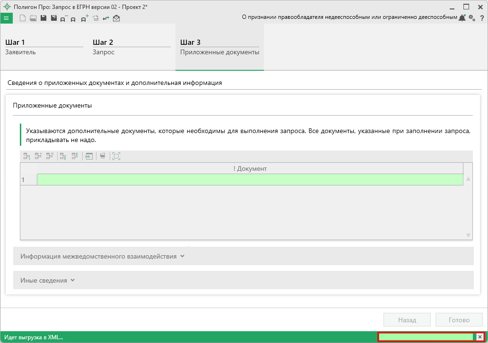Click the Назад button
The height and width of the screenshot is (343, 488).
coord(407,320)
